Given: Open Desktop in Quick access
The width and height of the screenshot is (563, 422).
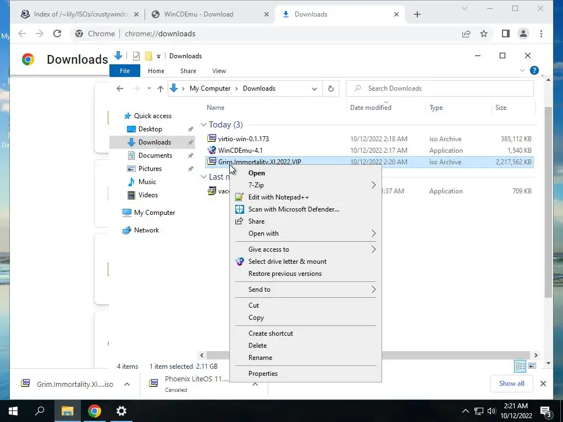Looking at the screenshot, I should tap(150, 129).
